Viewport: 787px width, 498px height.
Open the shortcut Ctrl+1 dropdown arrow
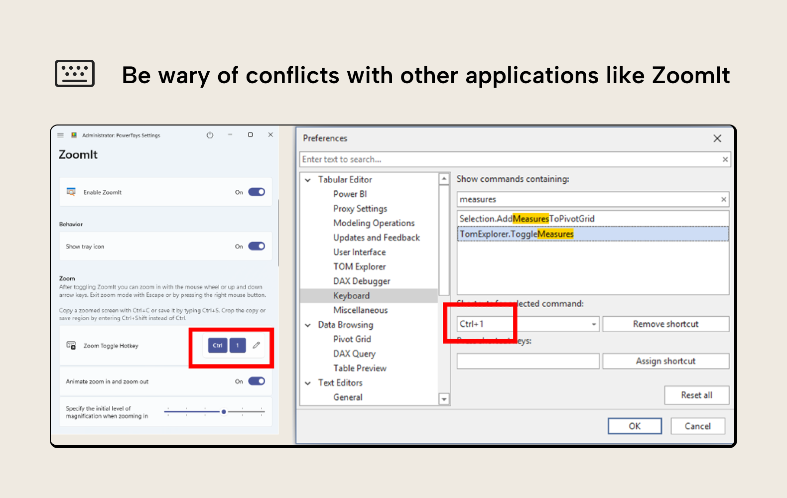tap(594, 324)
